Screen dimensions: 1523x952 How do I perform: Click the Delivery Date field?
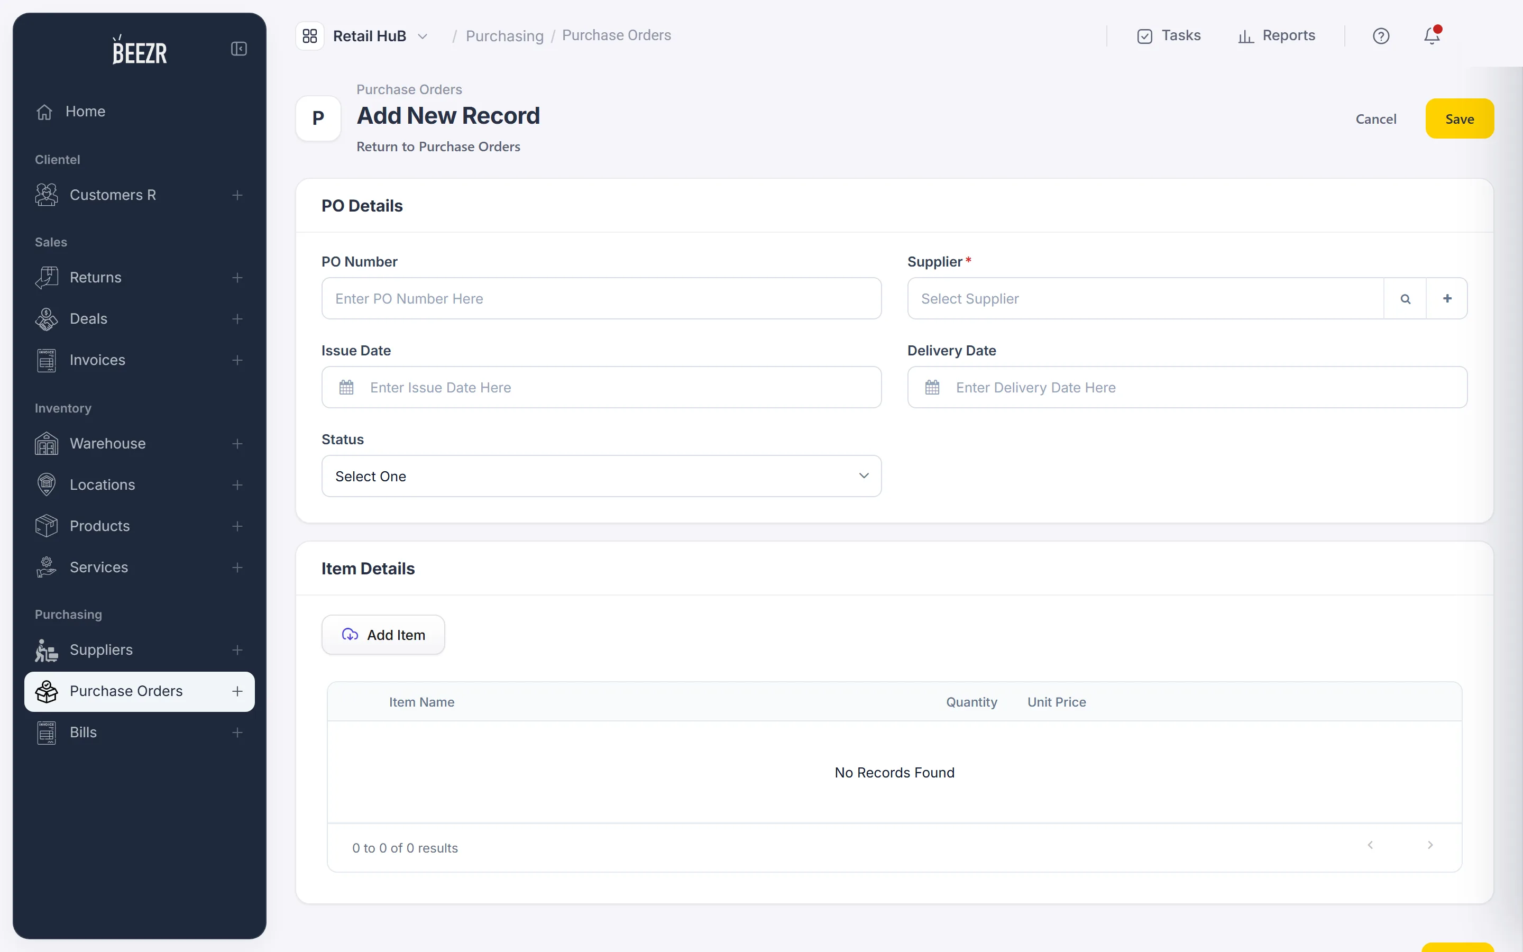[x=1187, y=387]
